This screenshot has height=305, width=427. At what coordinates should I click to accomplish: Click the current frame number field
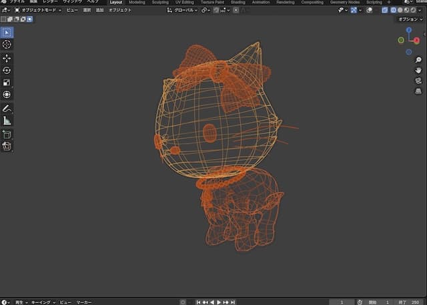pos(342,302)
